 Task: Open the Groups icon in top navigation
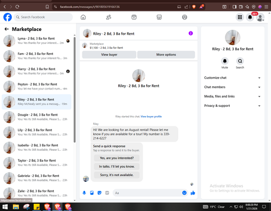coord(184,17)
